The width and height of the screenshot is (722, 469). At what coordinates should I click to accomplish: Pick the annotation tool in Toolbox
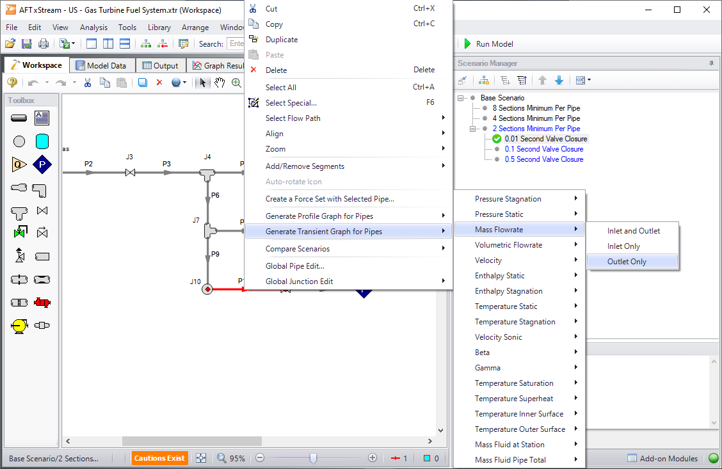(42, 118)
